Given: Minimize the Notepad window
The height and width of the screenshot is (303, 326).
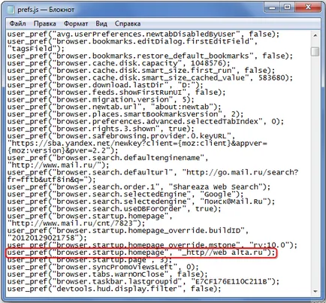Looking at the screenshot, I should click(x=273, y=8).
